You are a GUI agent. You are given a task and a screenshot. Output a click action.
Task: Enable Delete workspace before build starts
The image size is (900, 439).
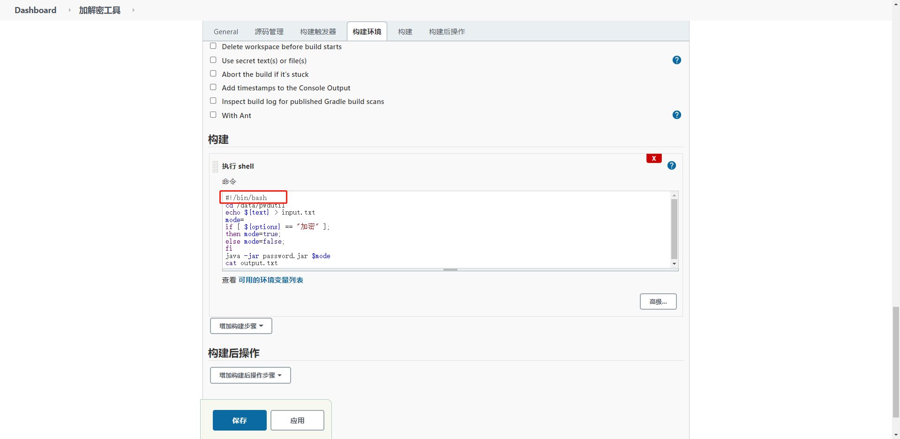point(213,45)
